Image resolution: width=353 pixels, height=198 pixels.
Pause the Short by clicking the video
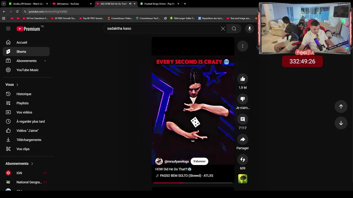pos(193,110)
